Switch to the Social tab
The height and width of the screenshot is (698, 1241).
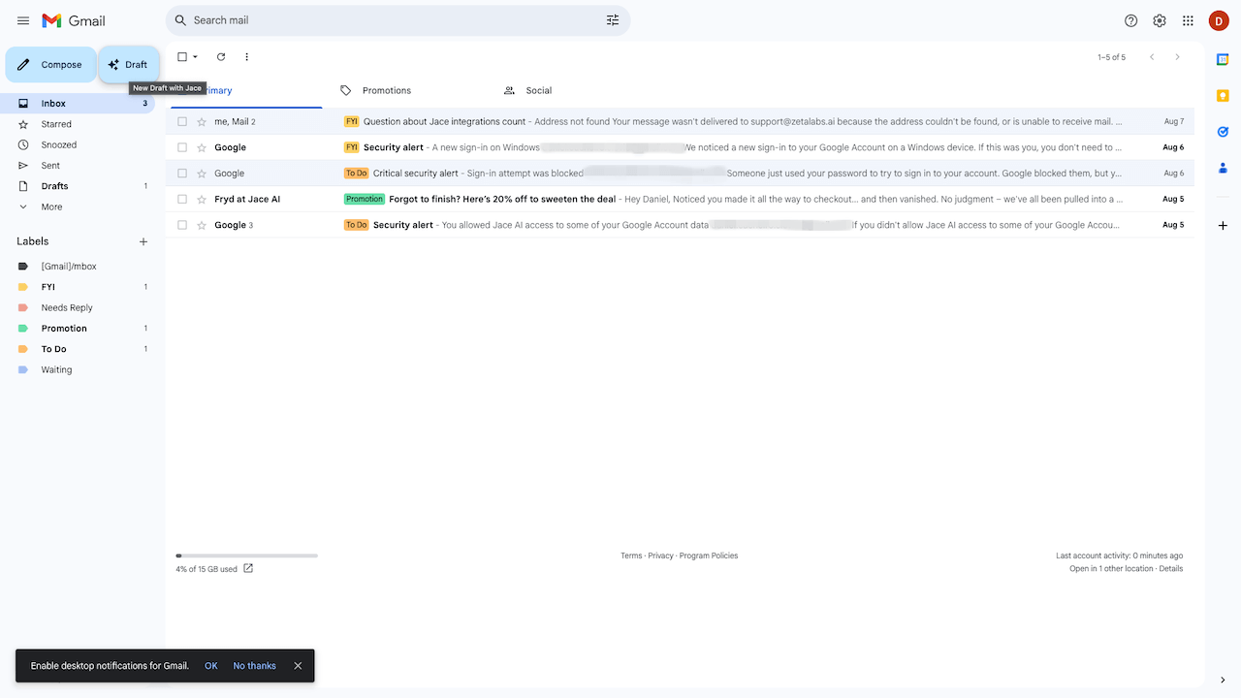click(x=539, y=90)
